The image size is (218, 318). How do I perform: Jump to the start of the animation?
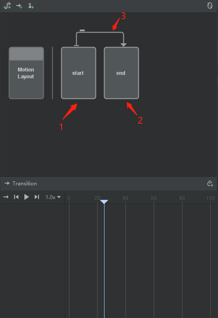pyautogui.click(x=16, y=197)
